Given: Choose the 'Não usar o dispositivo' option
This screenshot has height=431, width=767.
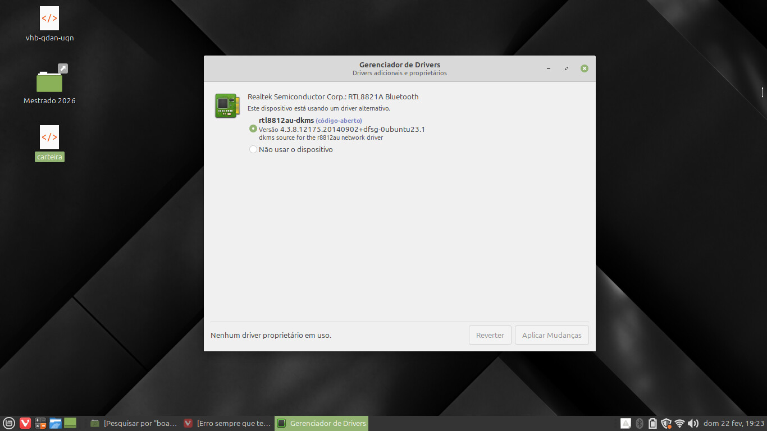Looking at the screenshot, I should (x=253, y=149).
